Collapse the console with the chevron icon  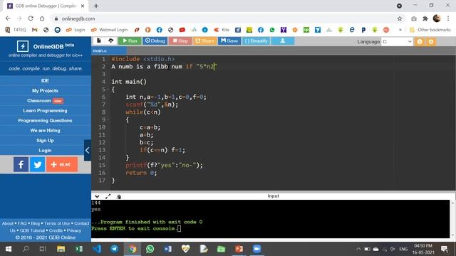click(97, 196)
